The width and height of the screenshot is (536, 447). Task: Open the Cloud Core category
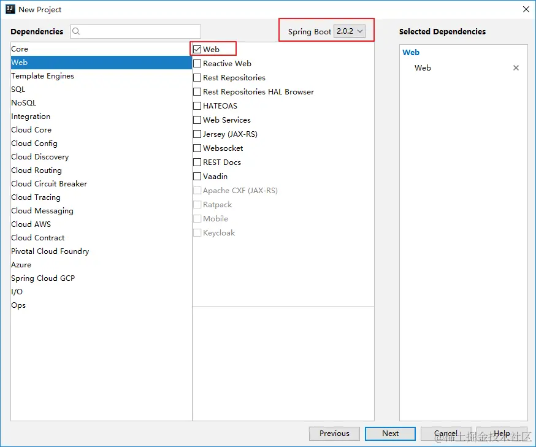(101, 130)
